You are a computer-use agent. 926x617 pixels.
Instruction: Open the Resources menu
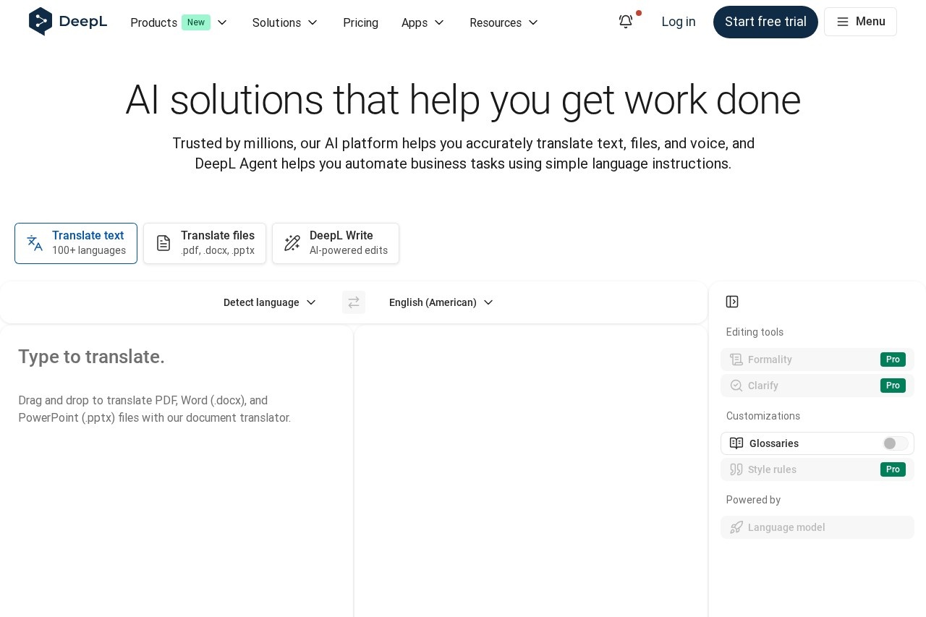[x=504, y=22]
